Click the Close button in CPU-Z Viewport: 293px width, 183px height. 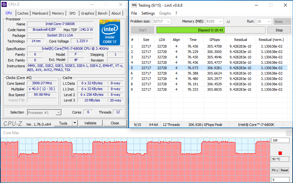115,123
